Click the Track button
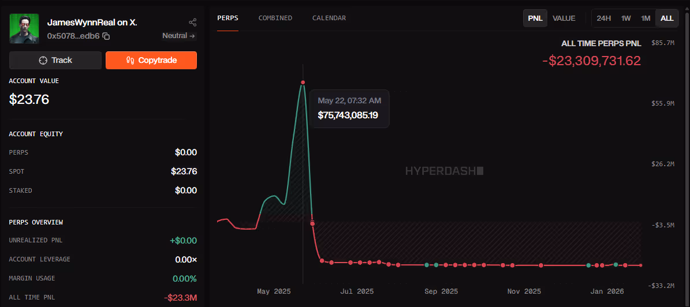690x307 pixels. pyautogui.click(x=55, y=60)
